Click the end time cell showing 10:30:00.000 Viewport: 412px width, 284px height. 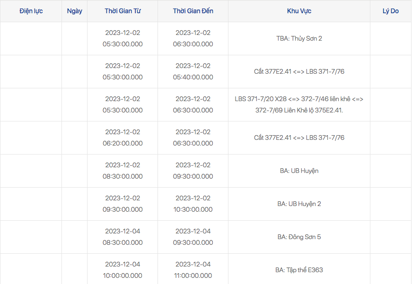(x=193, y=204)
